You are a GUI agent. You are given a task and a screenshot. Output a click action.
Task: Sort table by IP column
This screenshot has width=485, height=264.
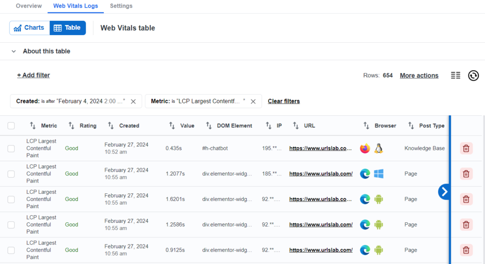(269, 125)
